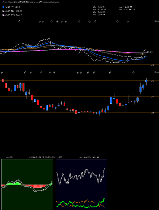Open the dark blue ADX indicator chart
Screen dimensions: 159x210
point(81,185)
